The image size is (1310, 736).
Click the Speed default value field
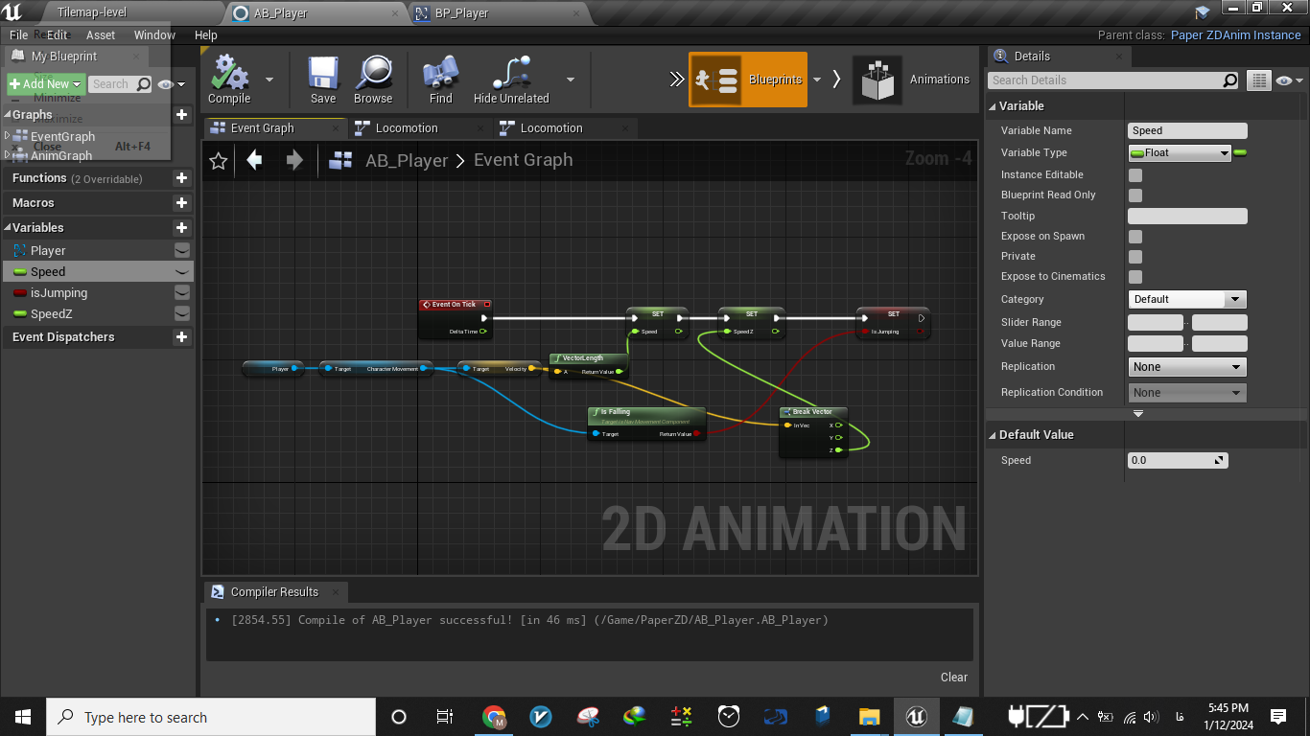click(1172, 460)
